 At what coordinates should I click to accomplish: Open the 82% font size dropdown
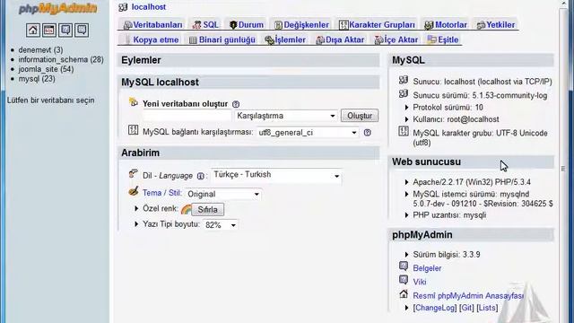click(x=220, y=225)
